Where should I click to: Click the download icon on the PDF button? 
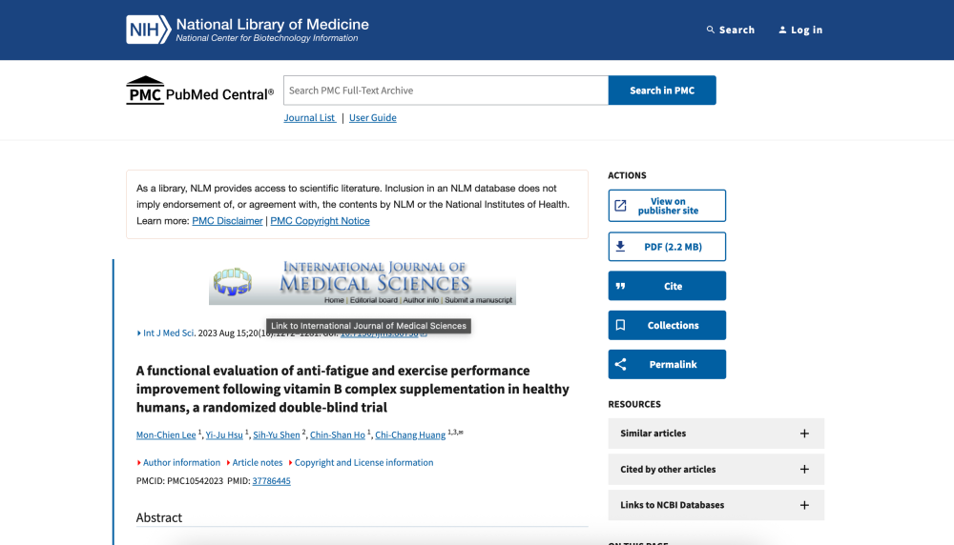coord(620,246)
